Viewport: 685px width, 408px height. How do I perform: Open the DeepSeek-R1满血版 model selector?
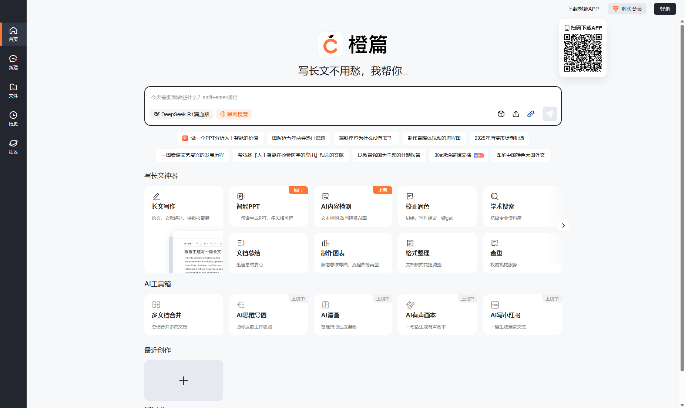[181, 114]
